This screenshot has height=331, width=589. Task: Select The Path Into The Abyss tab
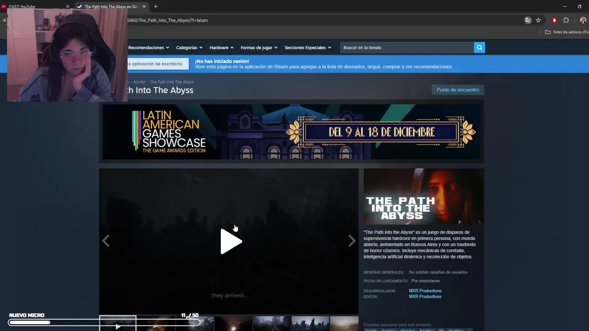pos(111,6)
